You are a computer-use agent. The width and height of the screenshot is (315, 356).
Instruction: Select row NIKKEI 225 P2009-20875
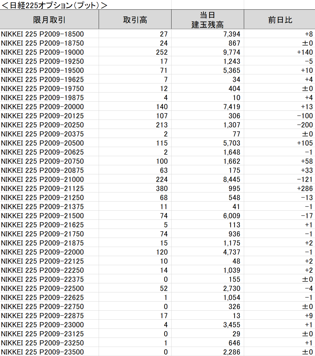(x=157, y=170)
